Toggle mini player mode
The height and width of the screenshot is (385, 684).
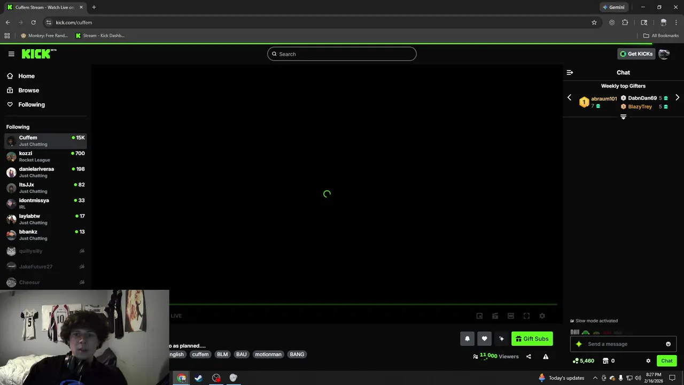point(479,316)
